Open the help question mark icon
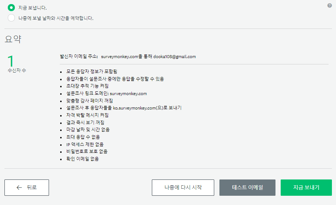 coord(330,6)
